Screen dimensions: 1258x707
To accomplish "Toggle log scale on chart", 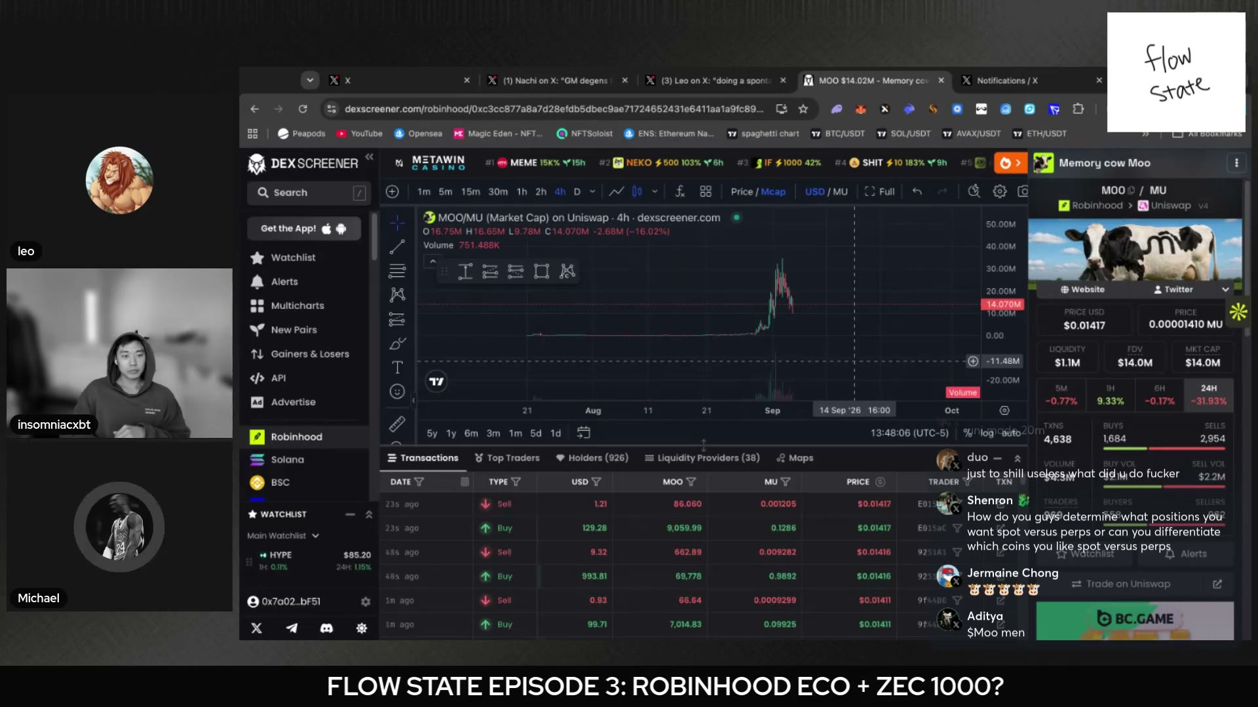I will click(987, 433).
